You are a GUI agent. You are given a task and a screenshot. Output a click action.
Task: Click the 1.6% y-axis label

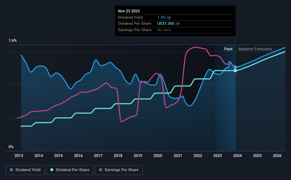coord(13,41)
